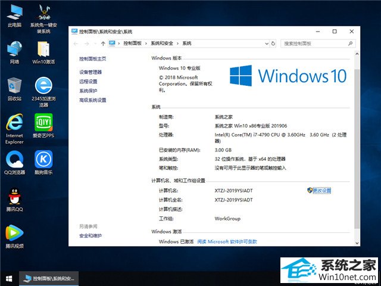Click the magnifier search icon

350,43
